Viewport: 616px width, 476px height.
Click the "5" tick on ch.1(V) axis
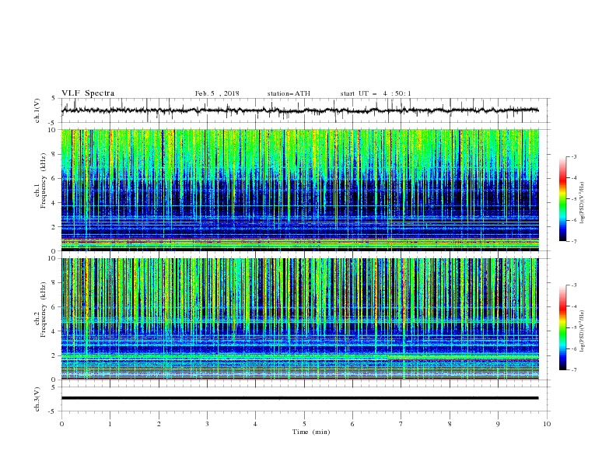(x=54, y=98)
